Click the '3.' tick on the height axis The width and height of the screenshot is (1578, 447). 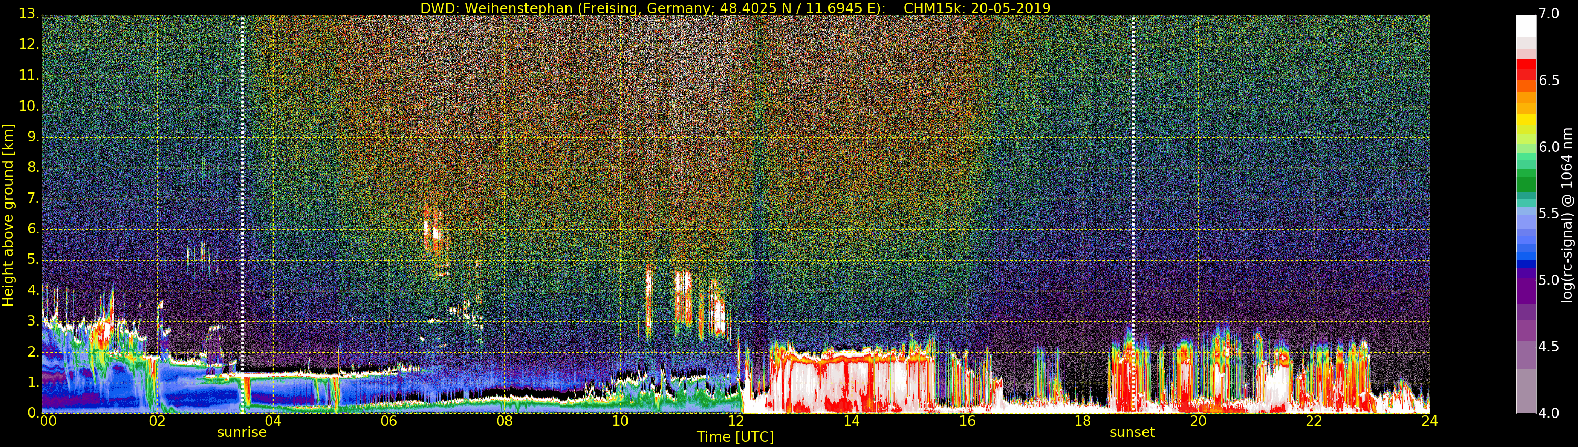pyautogui.click(x=32, y=321)
